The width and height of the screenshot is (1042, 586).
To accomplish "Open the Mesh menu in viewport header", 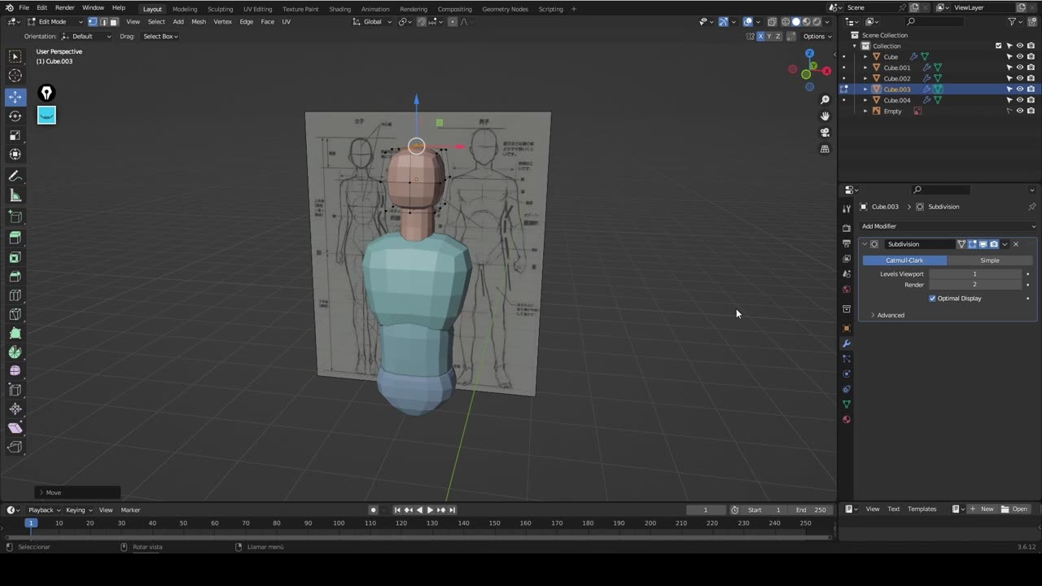I will click(198, 22).
